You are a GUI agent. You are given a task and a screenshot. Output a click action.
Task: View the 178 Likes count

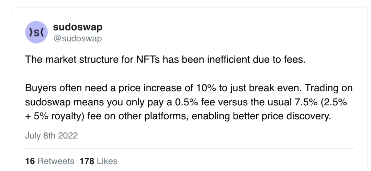(98, 161)
